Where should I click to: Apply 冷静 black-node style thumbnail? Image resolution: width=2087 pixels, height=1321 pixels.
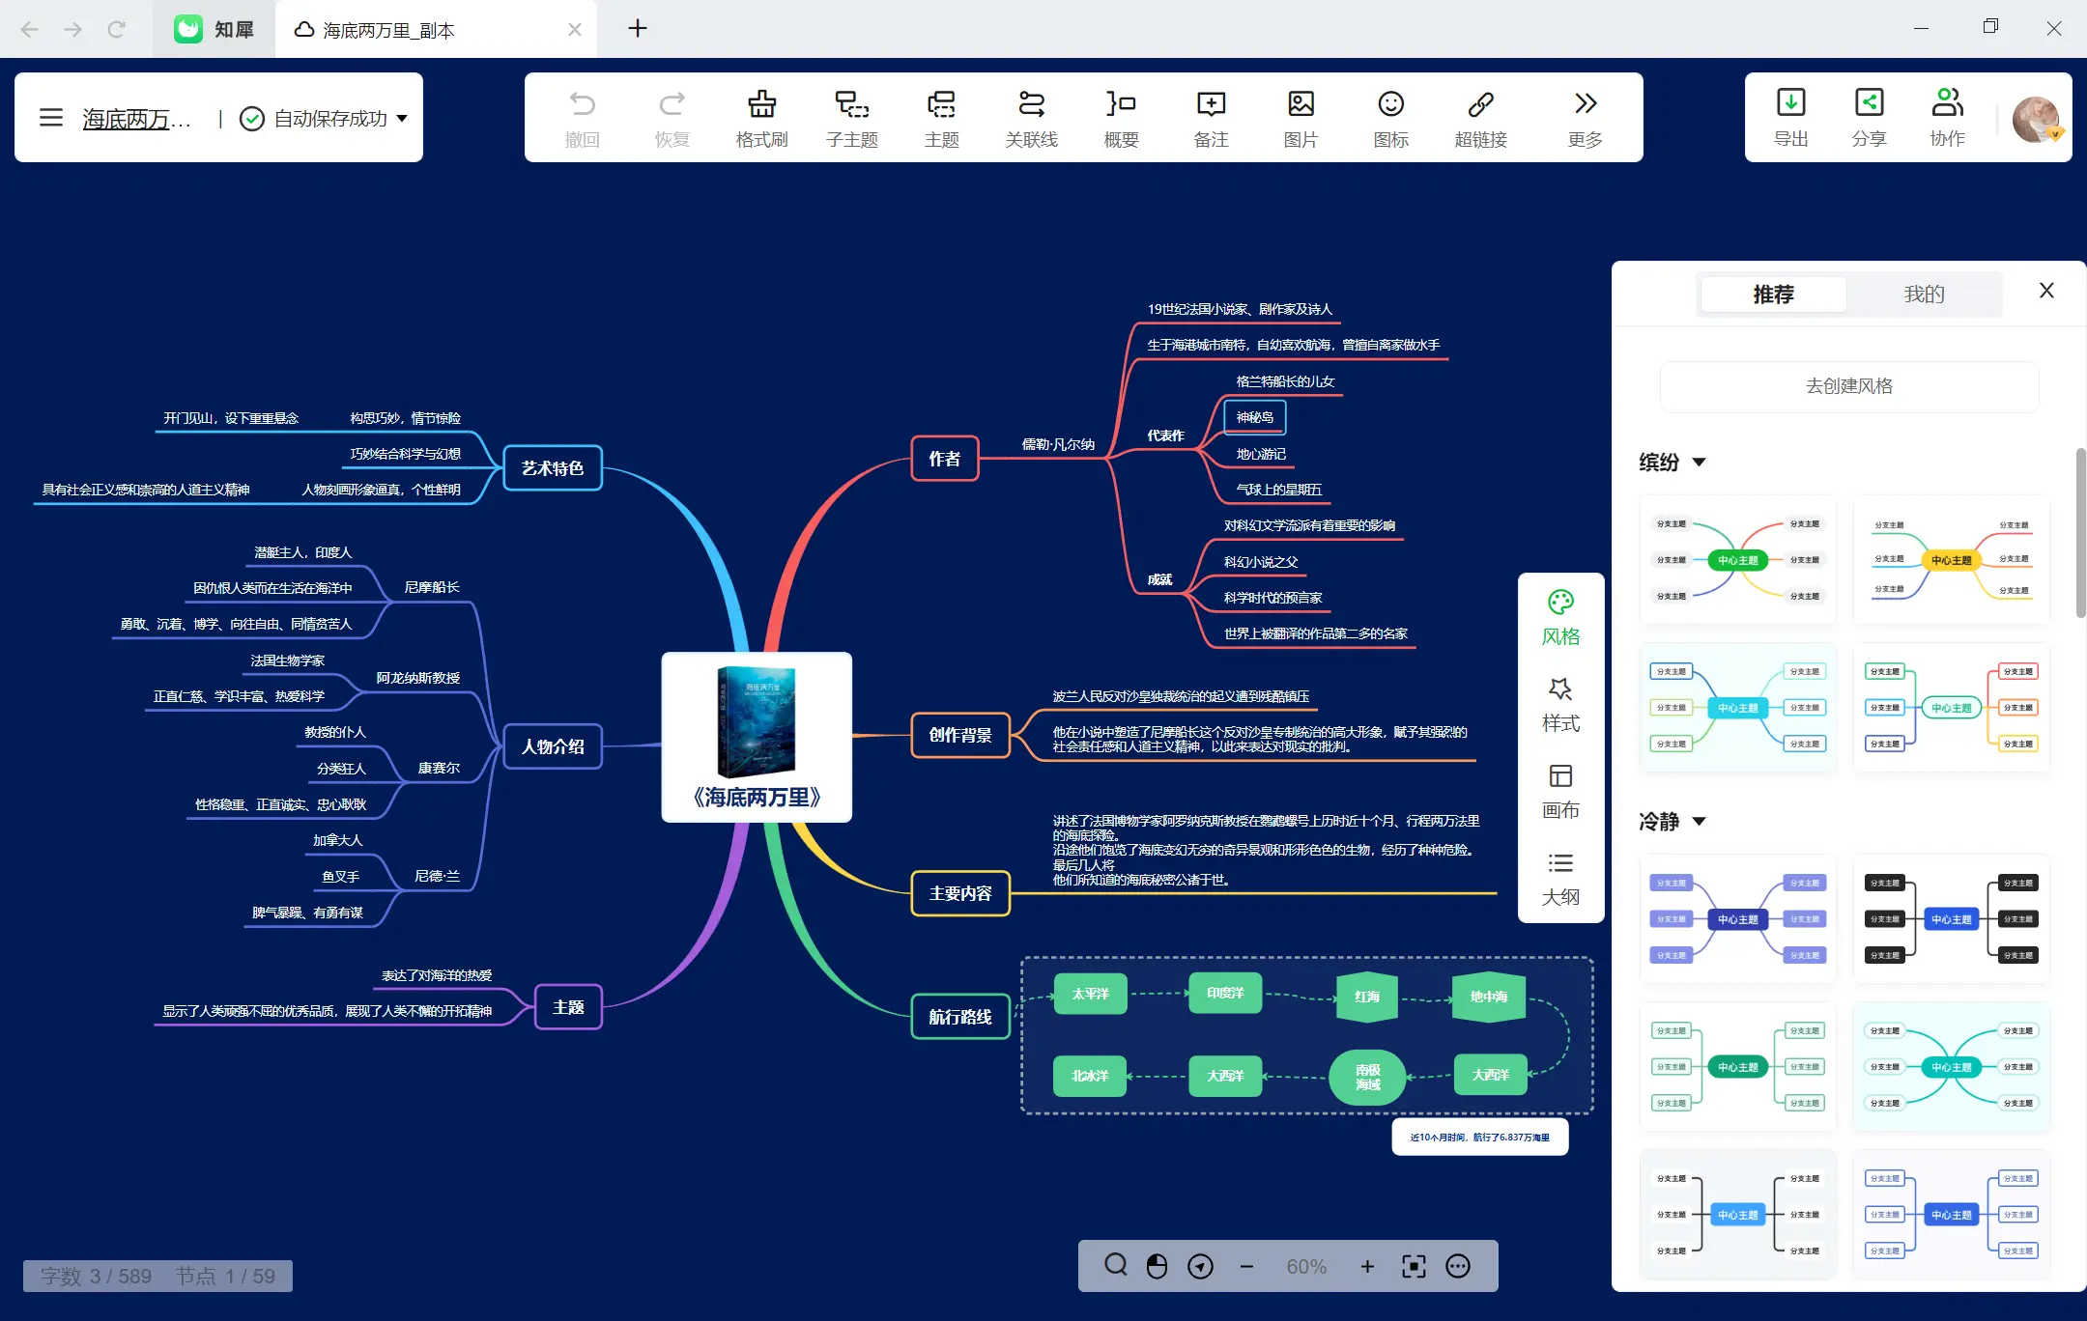(x=1951, y=919)
